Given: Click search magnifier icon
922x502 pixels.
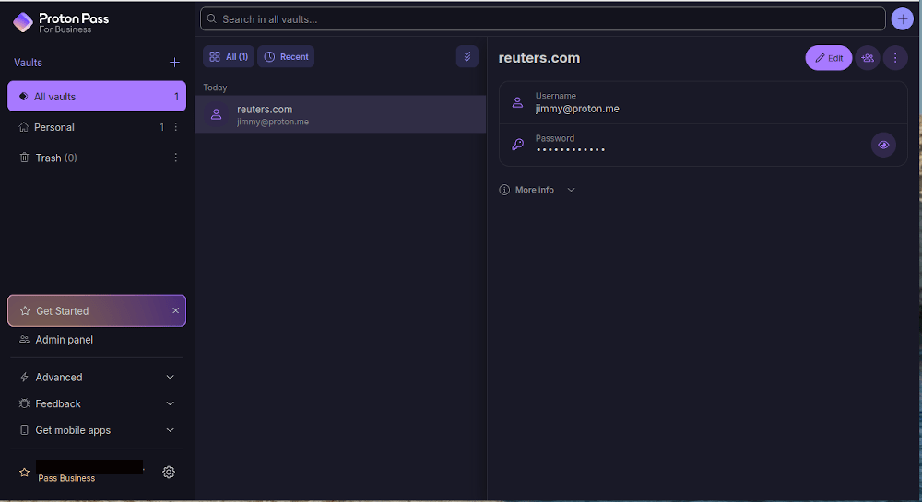Looking at the screenshot, I should 212,18.
